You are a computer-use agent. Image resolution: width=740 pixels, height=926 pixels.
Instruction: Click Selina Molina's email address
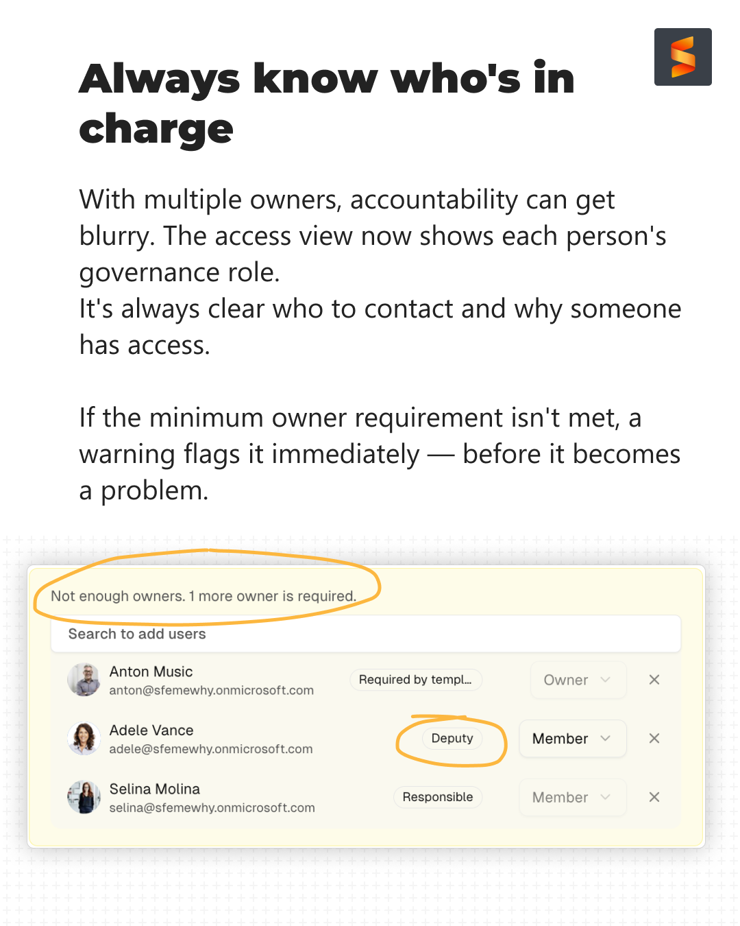click(x=212, y=808)
